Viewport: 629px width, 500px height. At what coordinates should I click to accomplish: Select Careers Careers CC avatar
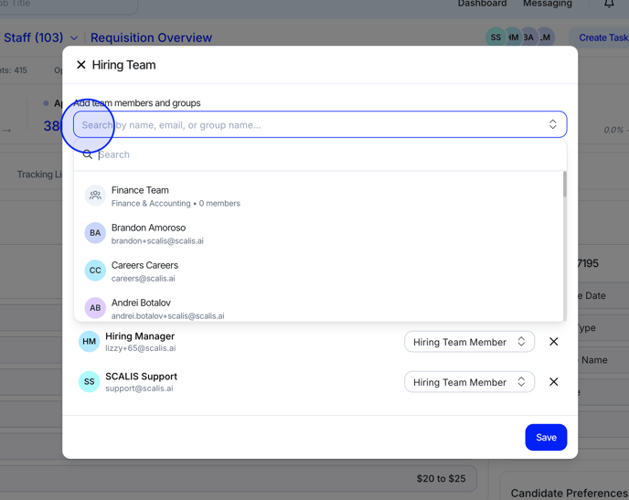95,271
